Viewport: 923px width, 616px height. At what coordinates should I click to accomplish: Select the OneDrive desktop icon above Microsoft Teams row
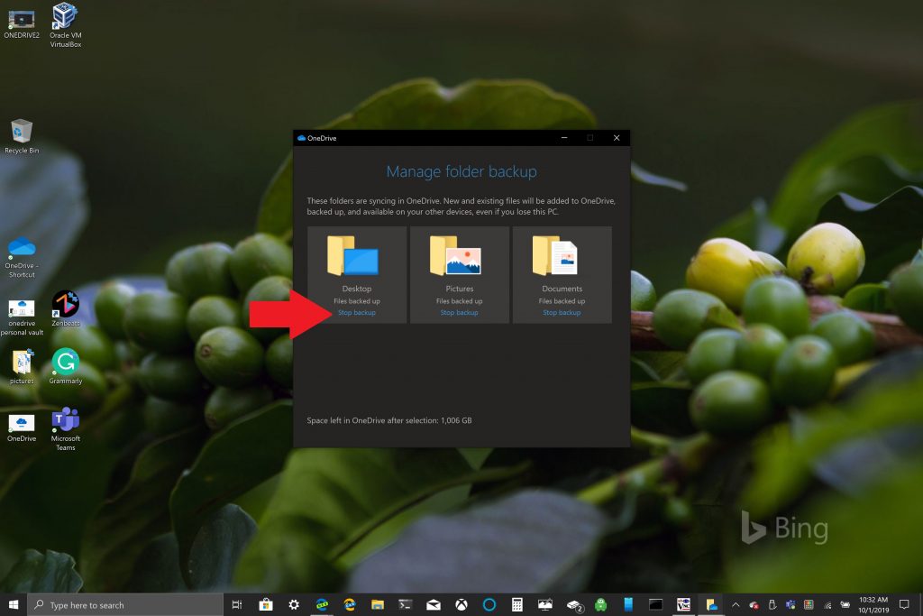(22, 428)
